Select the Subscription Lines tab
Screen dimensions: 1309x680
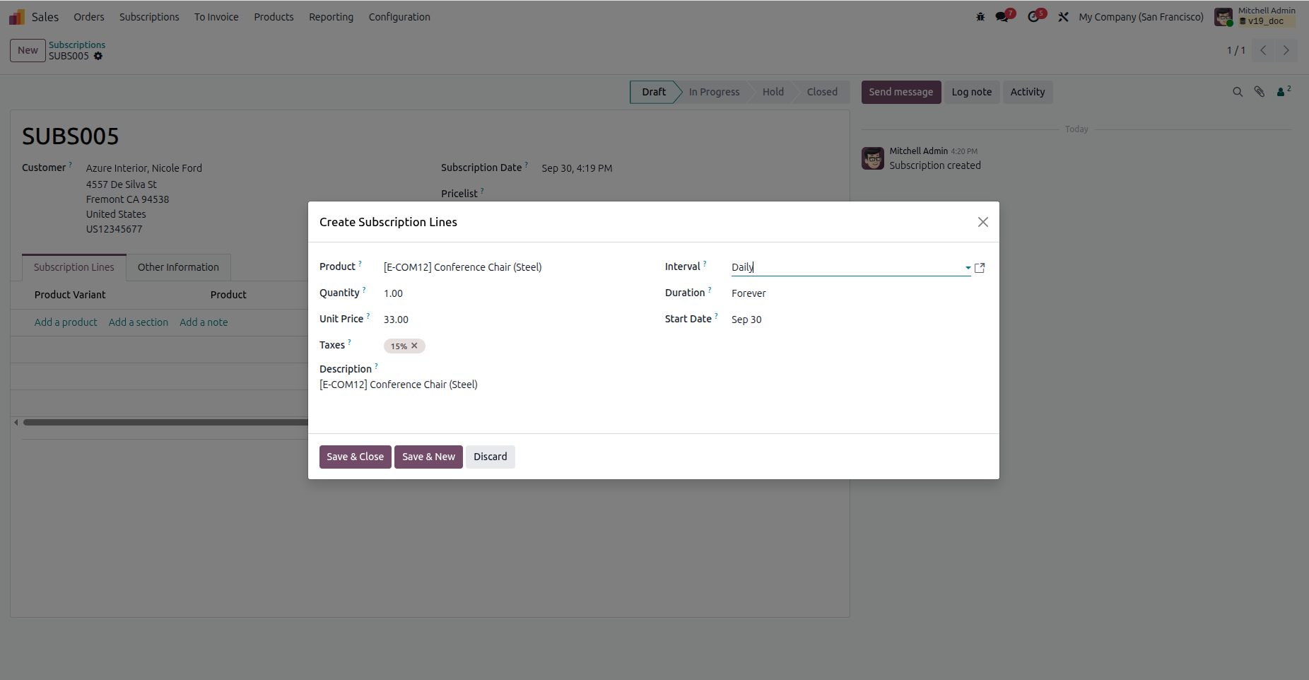coord(74,267)
